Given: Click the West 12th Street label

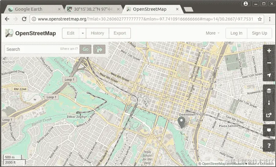Looking at the screenshot, I should [x=131, y=55].
